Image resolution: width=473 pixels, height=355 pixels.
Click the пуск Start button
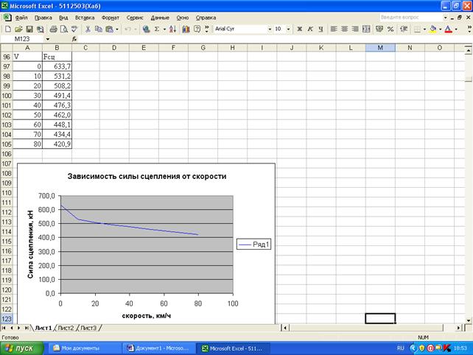point(21,347)
